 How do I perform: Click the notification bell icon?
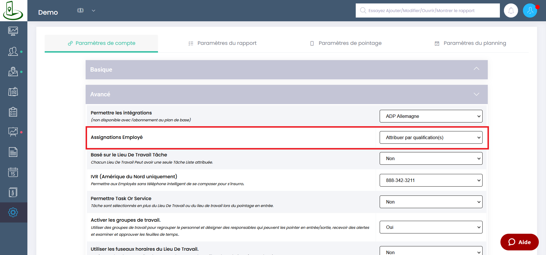coord(511,11)
